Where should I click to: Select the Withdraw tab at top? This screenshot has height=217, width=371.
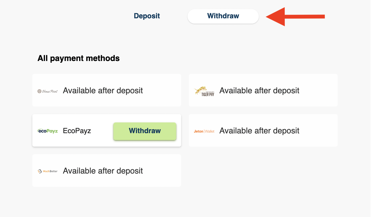(x=223, y=16)
